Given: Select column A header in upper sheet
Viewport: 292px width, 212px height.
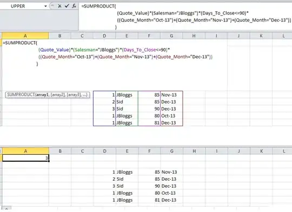Looking at the screenshot, I should 25,36.
